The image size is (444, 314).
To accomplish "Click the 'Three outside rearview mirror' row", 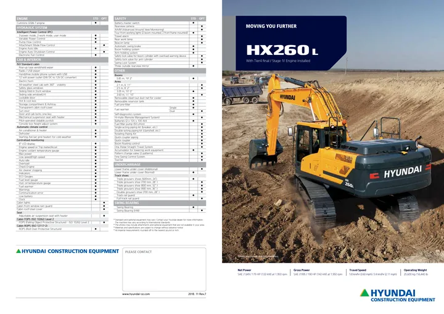I will 160,66.
